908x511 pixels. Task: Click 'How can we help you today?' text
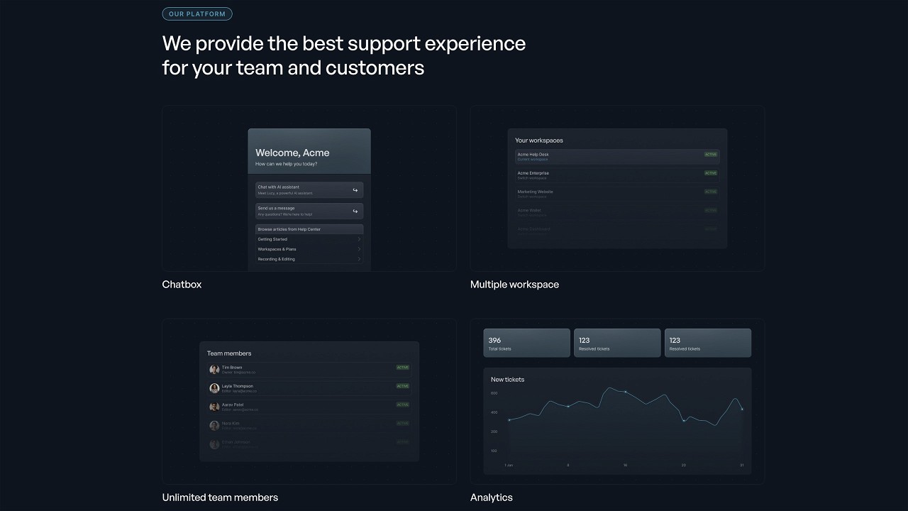click(287, 164)
